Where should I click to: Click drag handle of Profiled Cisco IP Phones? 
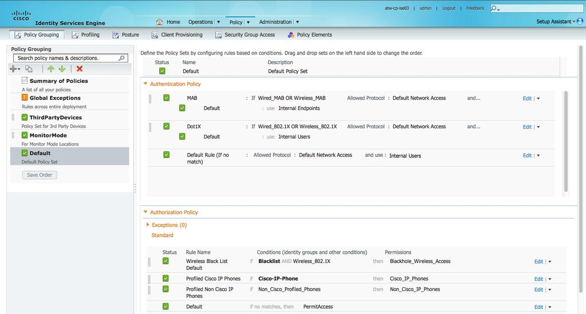(149, 279)
